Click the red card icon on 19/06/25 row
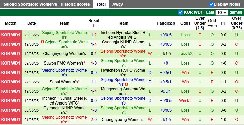This screenshot has height=125, width=244. [43, 42]
